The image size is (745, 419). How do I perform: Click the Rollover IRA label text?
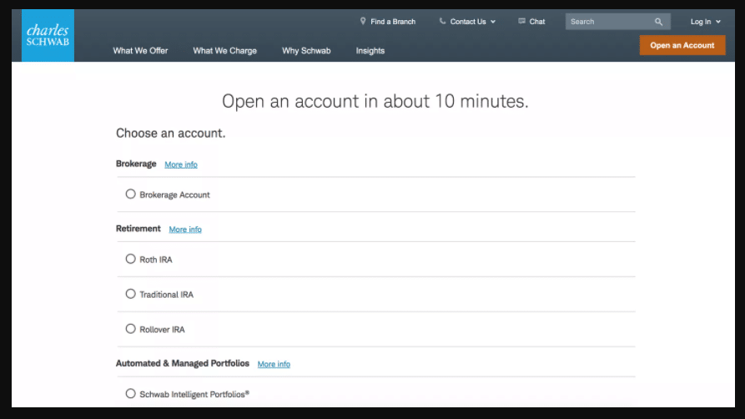coord(162,329)
